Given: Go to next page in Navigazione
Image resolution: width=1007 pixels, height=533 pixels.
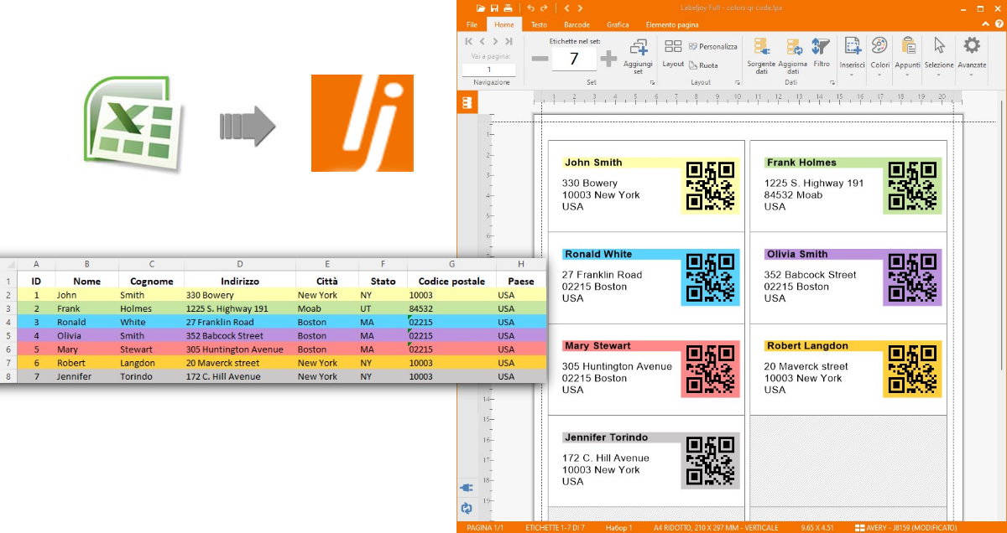Looking at the screenshot, I should pyautogui.click(x=496, y=41).
